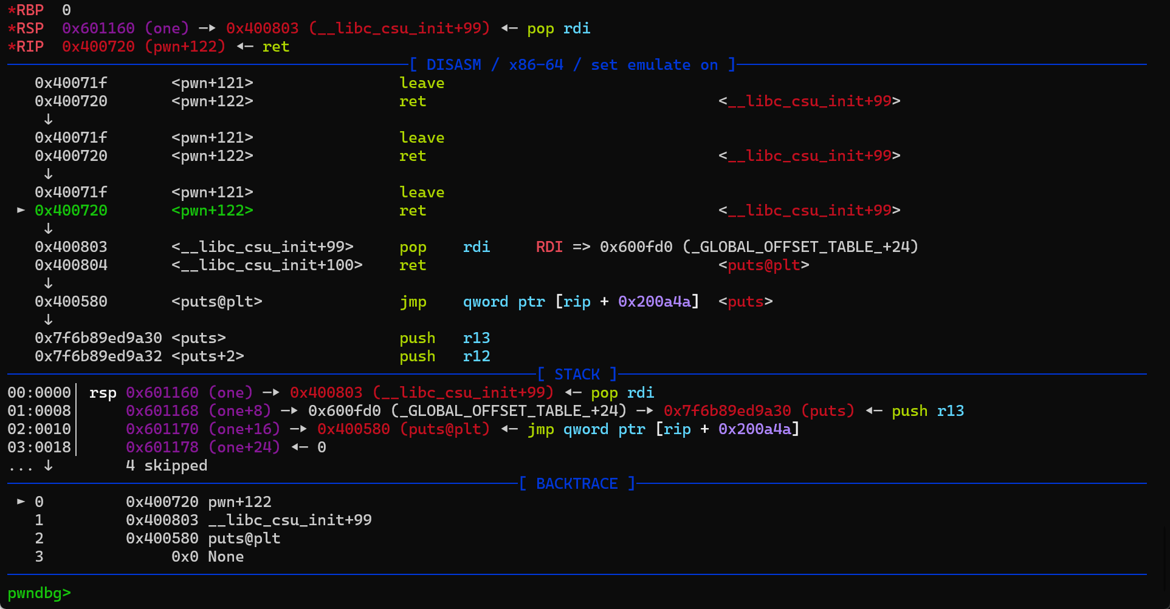Click backtrace frame 3 with 0x0 None
The width and height of the screenshot is (1170, 609).
point(207,557)
